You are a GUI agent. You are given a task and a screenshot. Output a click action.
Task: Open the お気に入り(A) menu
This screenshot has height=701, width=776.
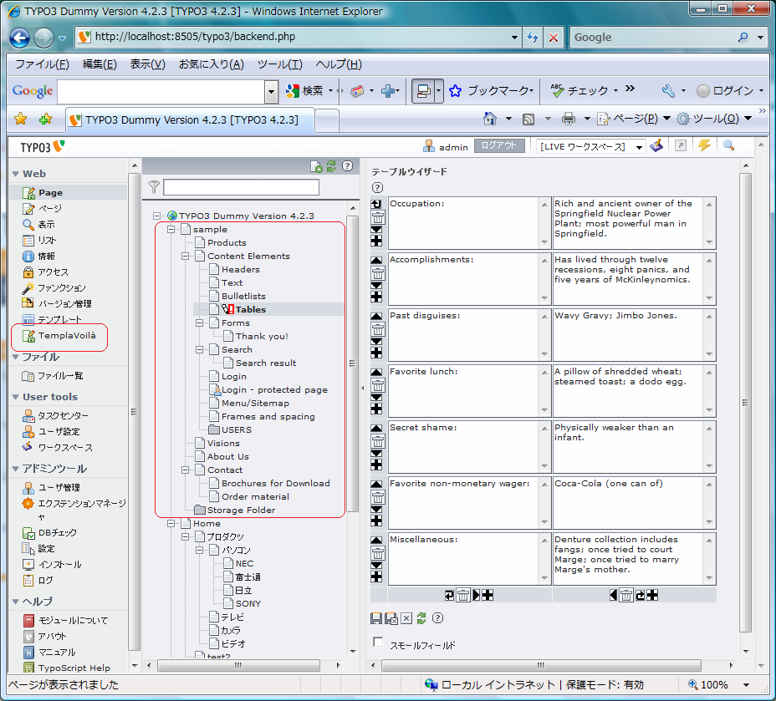click(212, 64)
